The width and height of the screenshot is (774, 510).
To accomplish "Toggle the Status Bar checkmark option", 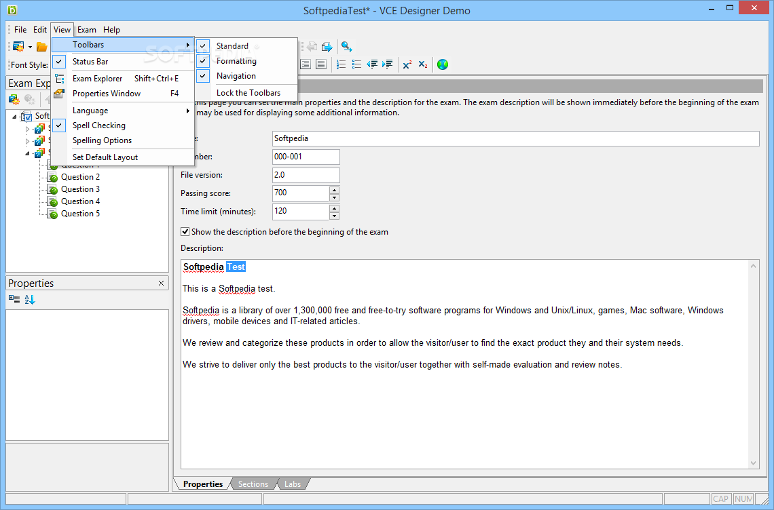I will click(x=59, y=62).
